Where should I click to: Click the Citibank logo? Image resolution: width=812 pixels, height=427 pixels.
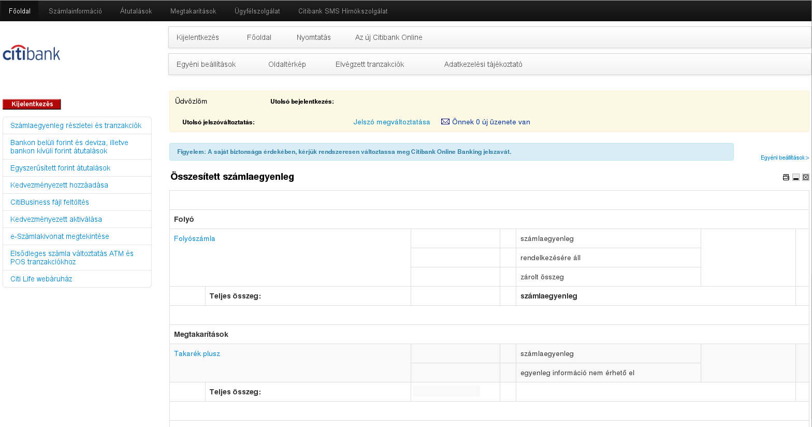click(x=32, y=53)
